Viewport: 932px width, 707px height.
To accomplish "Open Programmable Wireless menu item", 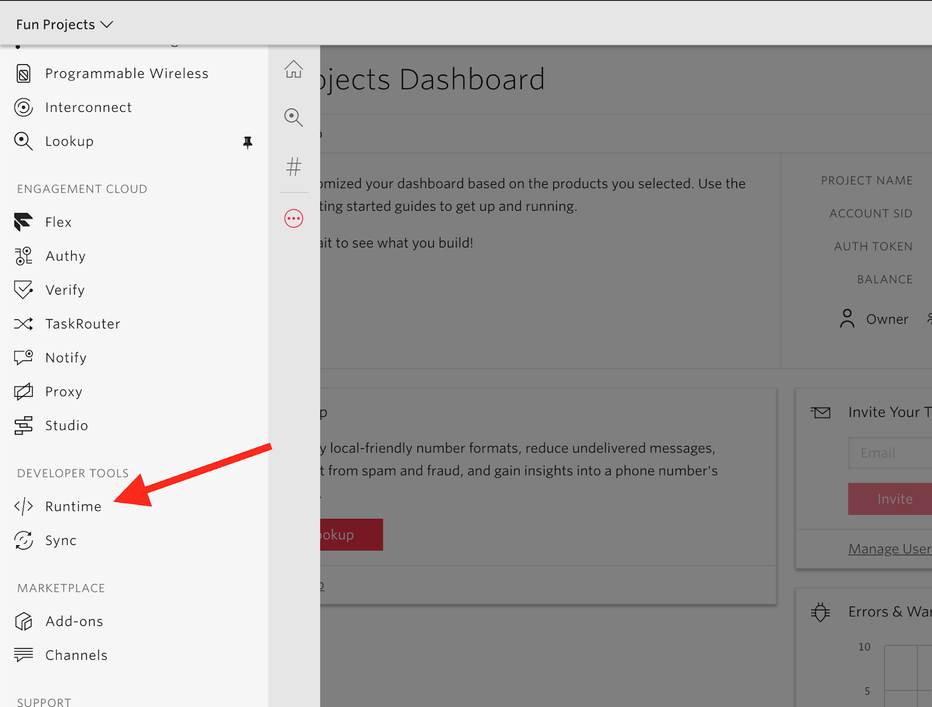I will (126, 74).
